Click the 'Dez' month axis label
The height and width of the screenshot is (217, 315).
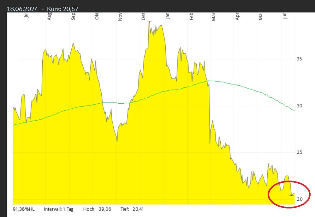click(x=144, y=17)
